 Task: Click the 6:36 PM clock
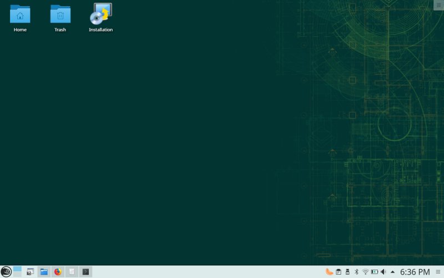point(415,272)
